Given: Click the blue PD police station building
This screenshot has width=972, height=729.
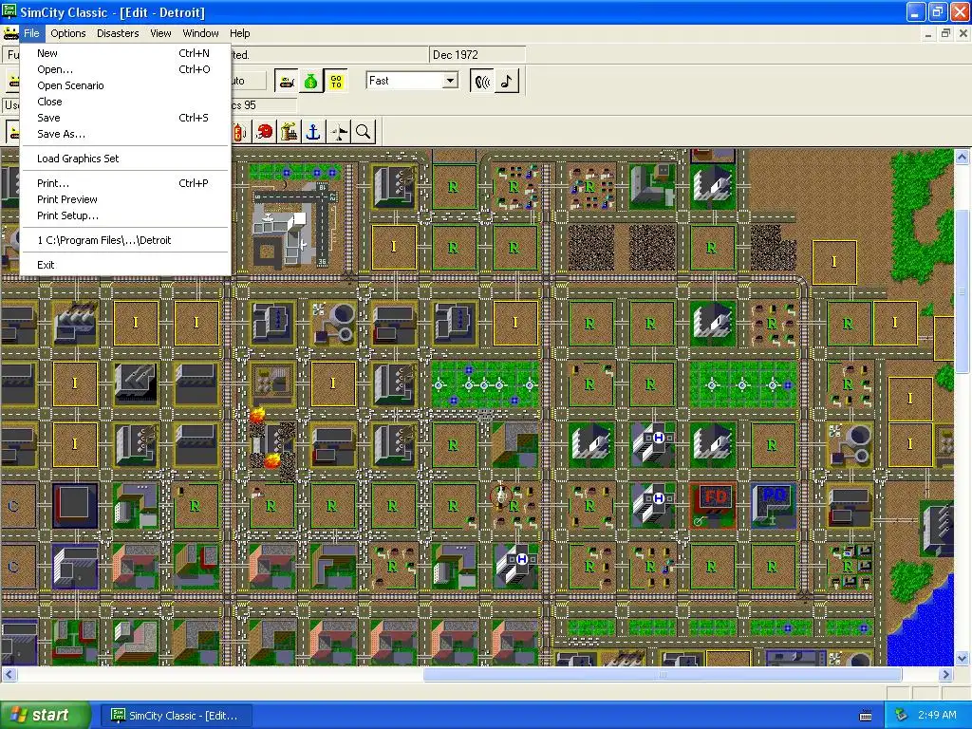Looking at the screenshot, I should coord(774,505).
